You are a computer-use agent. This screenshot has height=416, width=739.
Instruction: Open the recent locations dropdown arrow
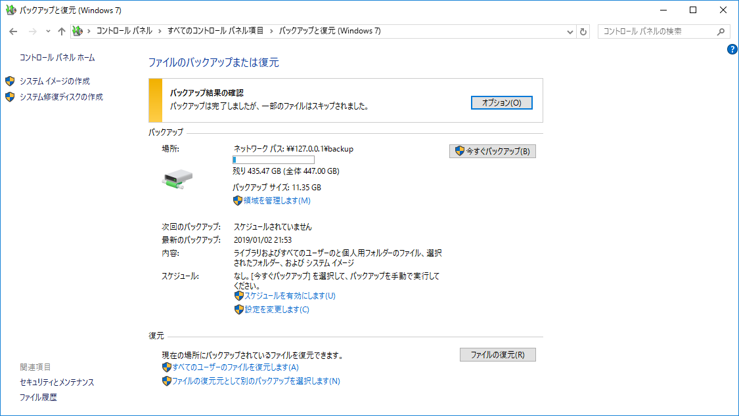pyautogui.click(x=48, y=31)
